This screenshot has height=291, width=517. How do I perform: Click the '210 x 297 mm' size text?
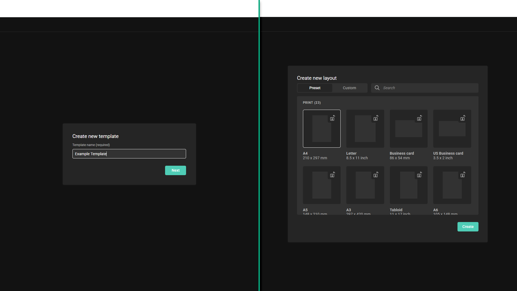[x=315, y=158]
